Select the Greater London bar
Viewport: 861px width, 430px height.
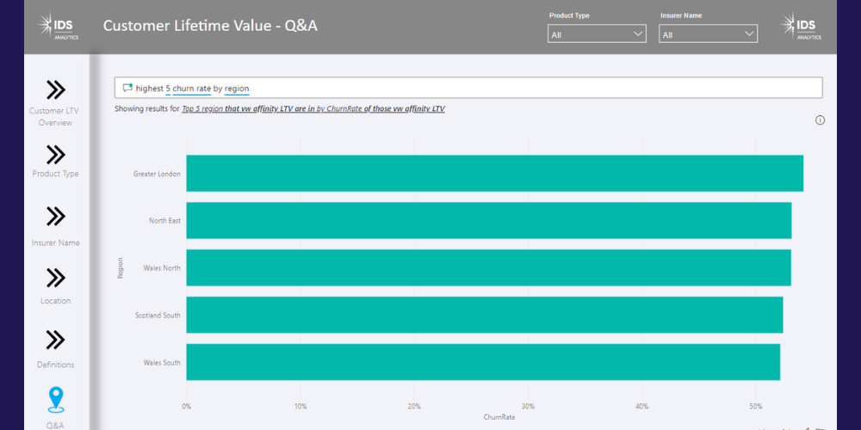click(494, 174)
